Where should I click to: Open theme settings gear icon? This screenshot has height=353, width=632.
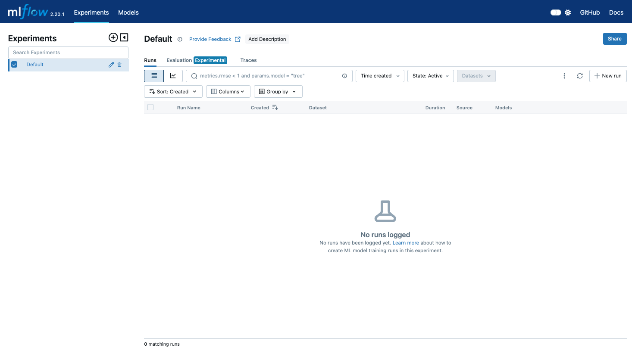click(x=568, y=12)
